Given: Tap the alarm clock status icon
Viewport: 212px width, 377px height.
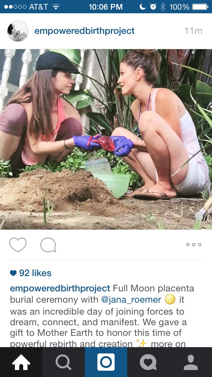Looking at the screenshot, I should [153, 7].
